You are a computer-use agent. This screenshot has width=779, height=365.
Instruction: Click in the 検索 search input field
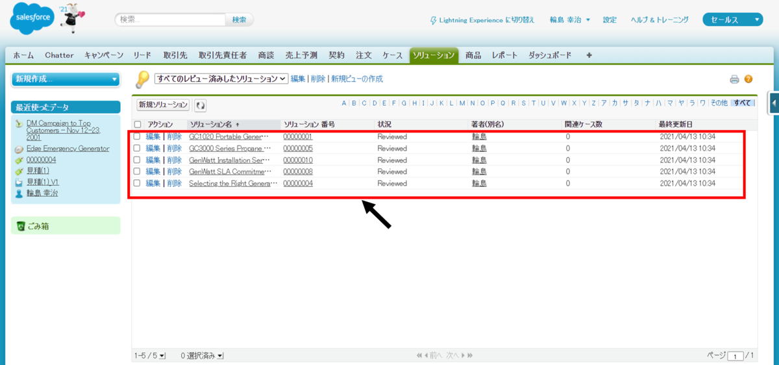coord(171,20)
